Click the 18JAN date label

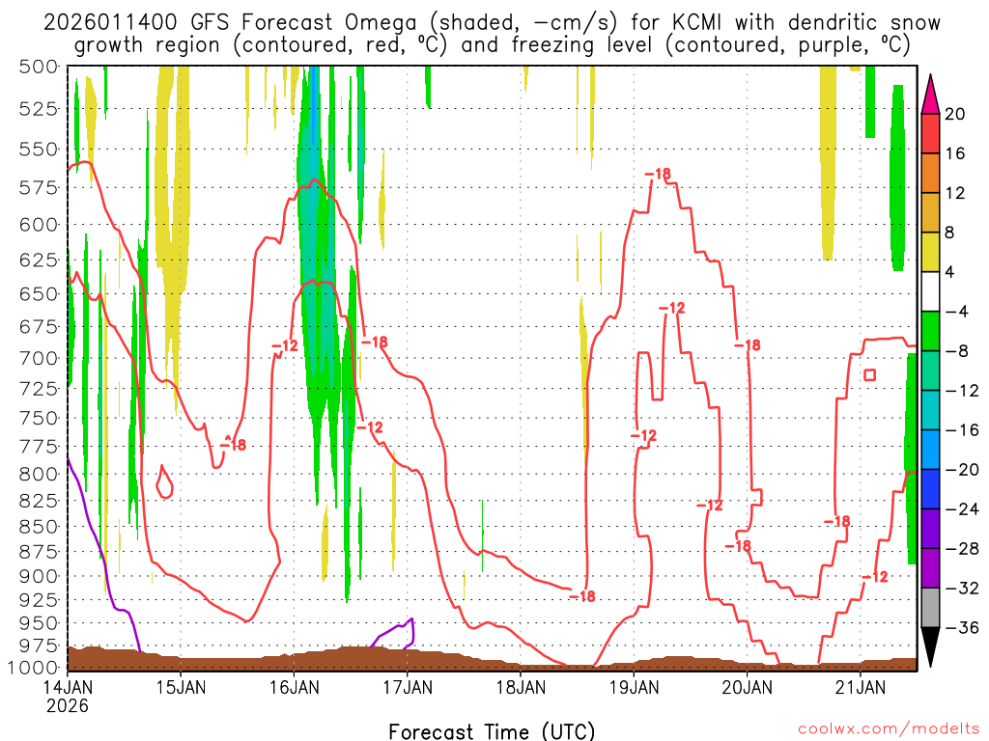pyautogui.click(x=521, y=687)
